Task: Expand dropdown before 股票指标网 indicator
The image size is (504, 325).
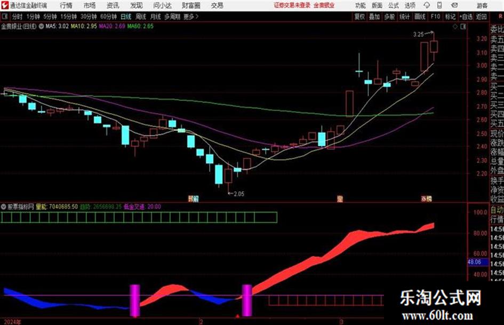Action: click(4, 207)
